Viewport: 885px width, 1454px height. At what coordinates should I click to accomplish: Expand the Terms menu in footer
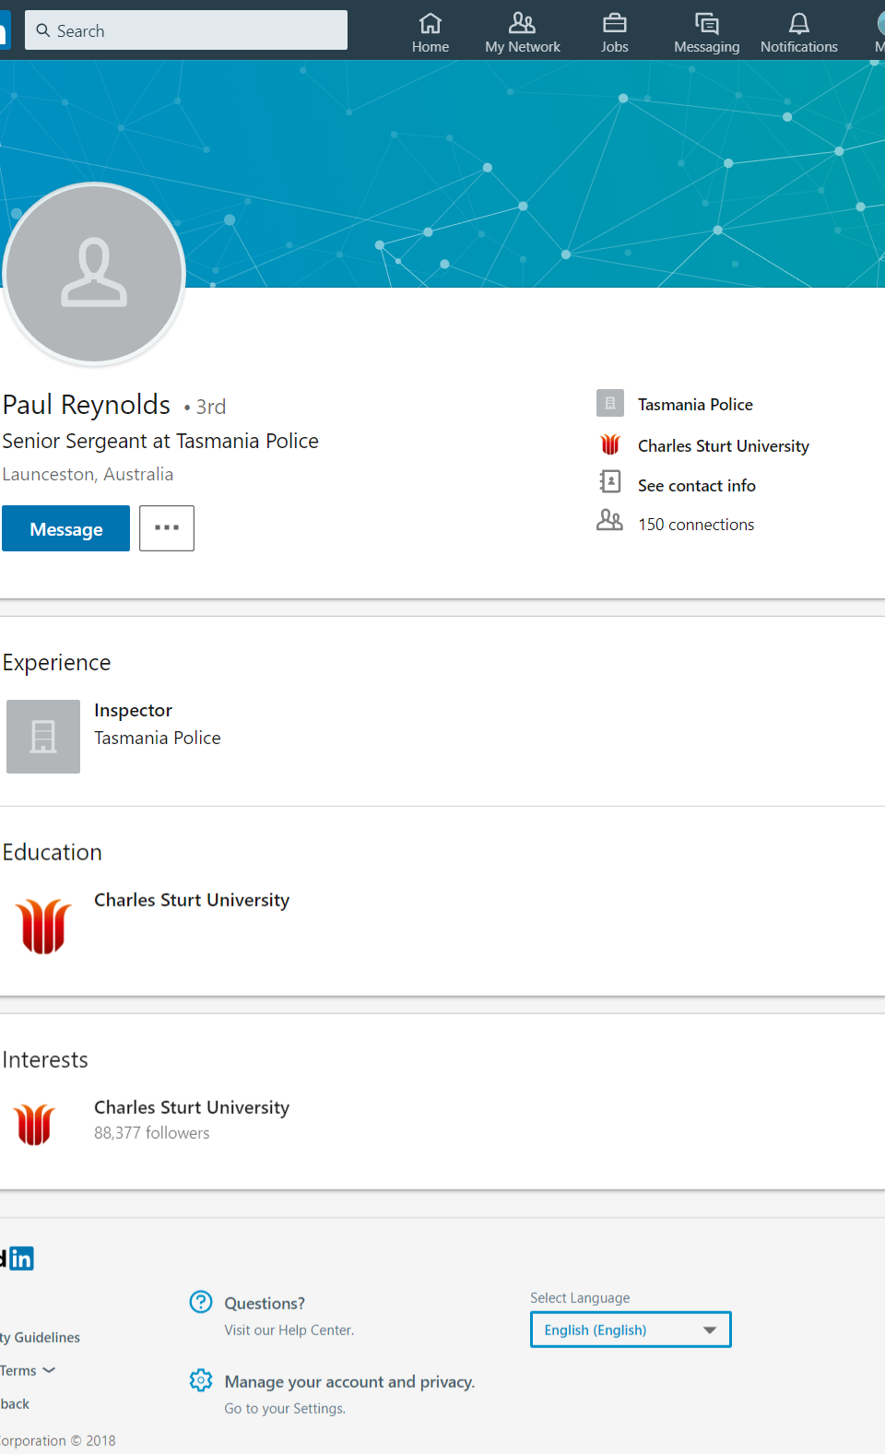(28, 1371)
